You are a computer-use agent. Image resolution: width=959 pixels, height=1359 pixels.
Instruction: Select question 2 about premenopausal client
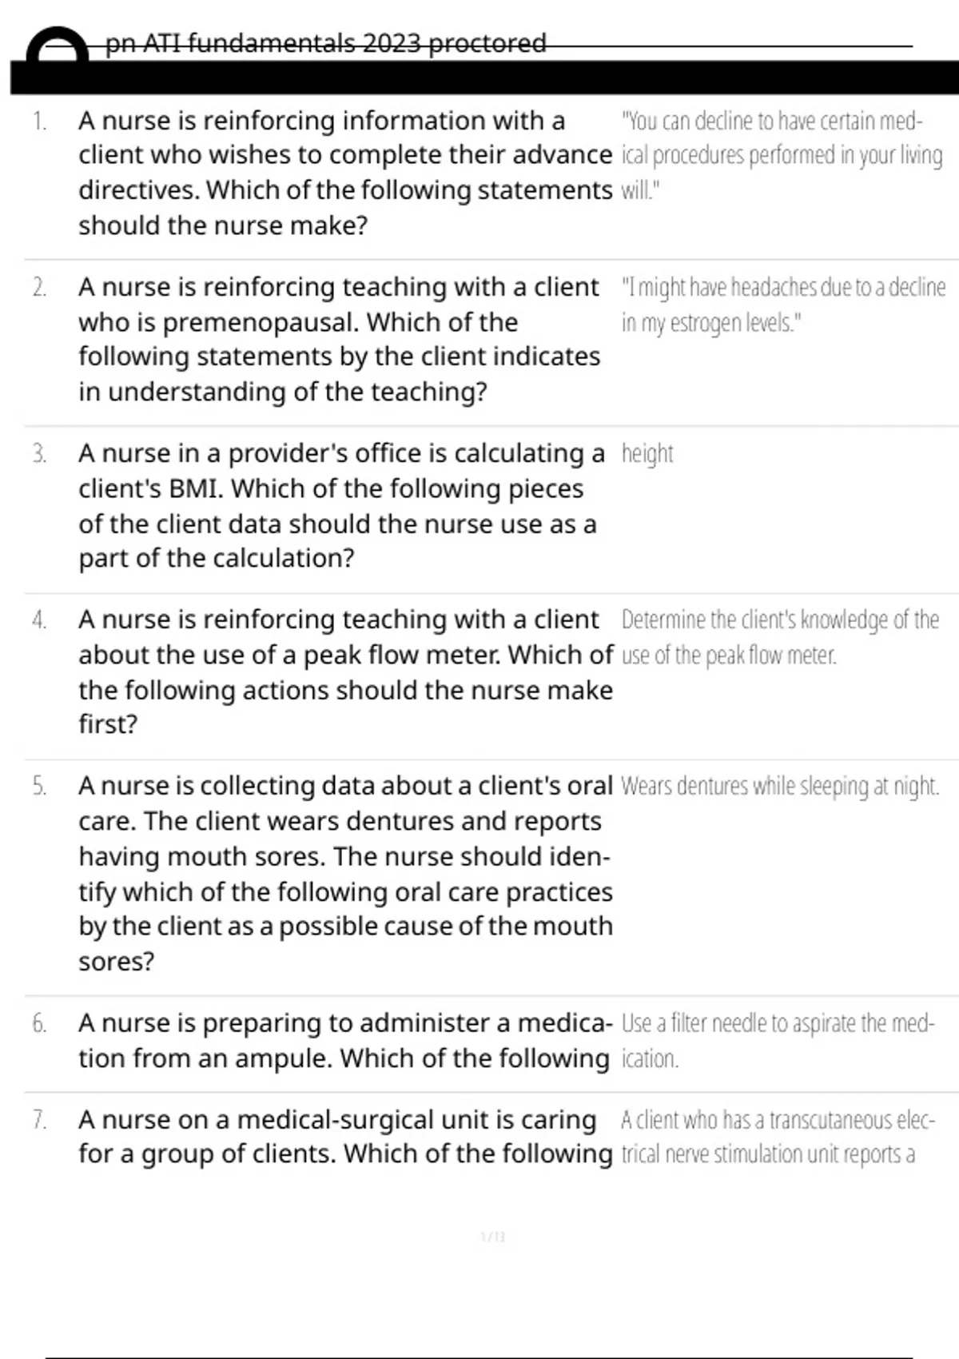(339, 339)
